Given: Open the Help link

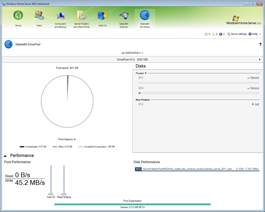Looking at the screenshot, I should 253,34.
